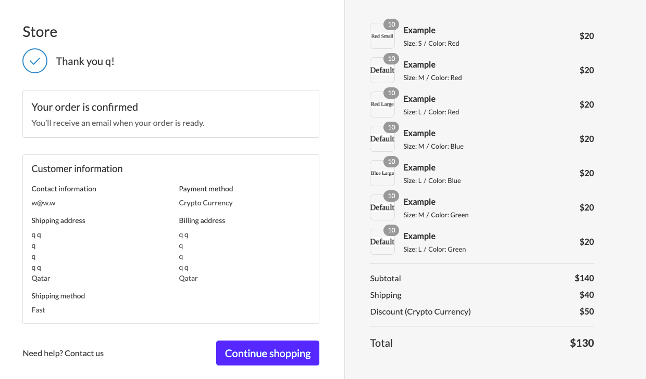
Task: Open the Red Large product thumbnail
Action: (382, 104)
